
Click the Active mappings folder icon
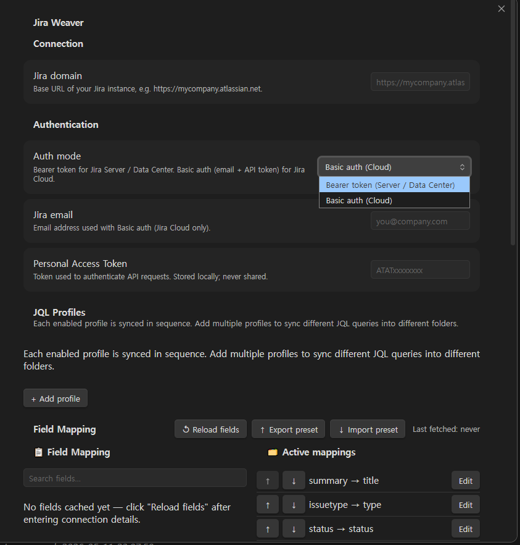[273, 452]
